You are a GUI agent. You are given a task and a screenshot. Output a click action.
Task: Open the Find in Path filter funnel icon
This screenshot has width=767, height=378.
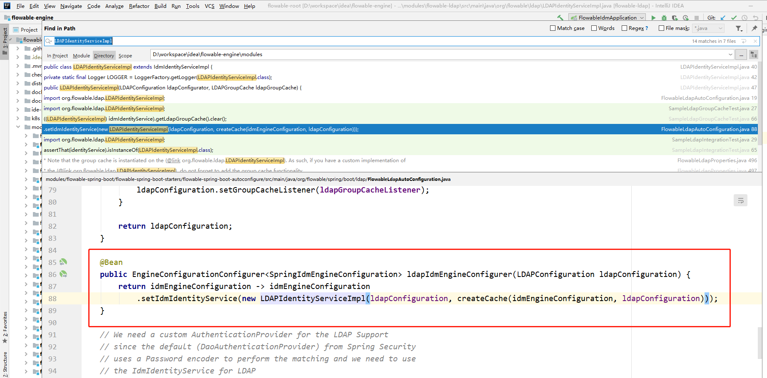click(x=739, y=28)
